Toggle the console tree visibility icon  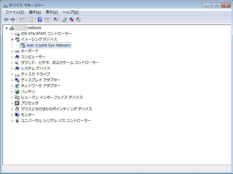pos(21,19)
